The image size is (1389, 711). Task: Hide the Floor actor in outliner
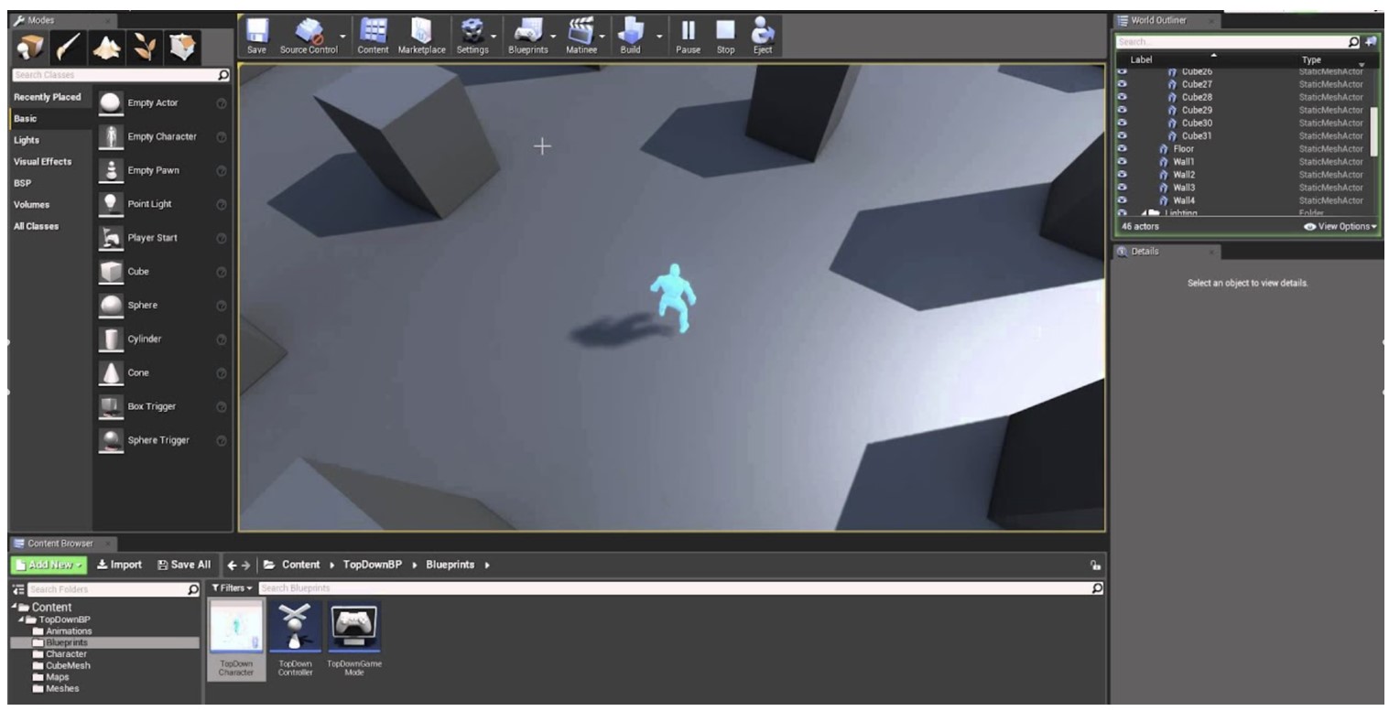coord(1123,149)
